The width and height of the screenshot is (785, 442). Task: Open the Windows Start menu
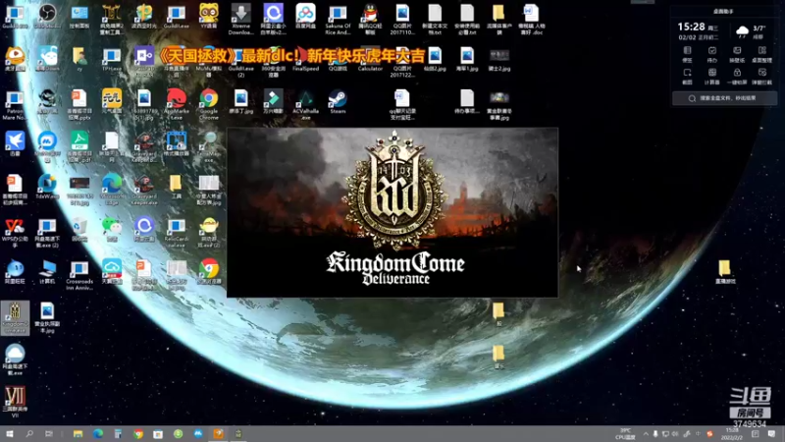(x=10, y=434)
